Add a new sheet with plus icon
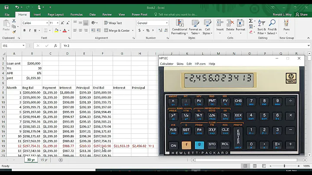The width and height of the screenshot is (312, 175). [61, 160]
